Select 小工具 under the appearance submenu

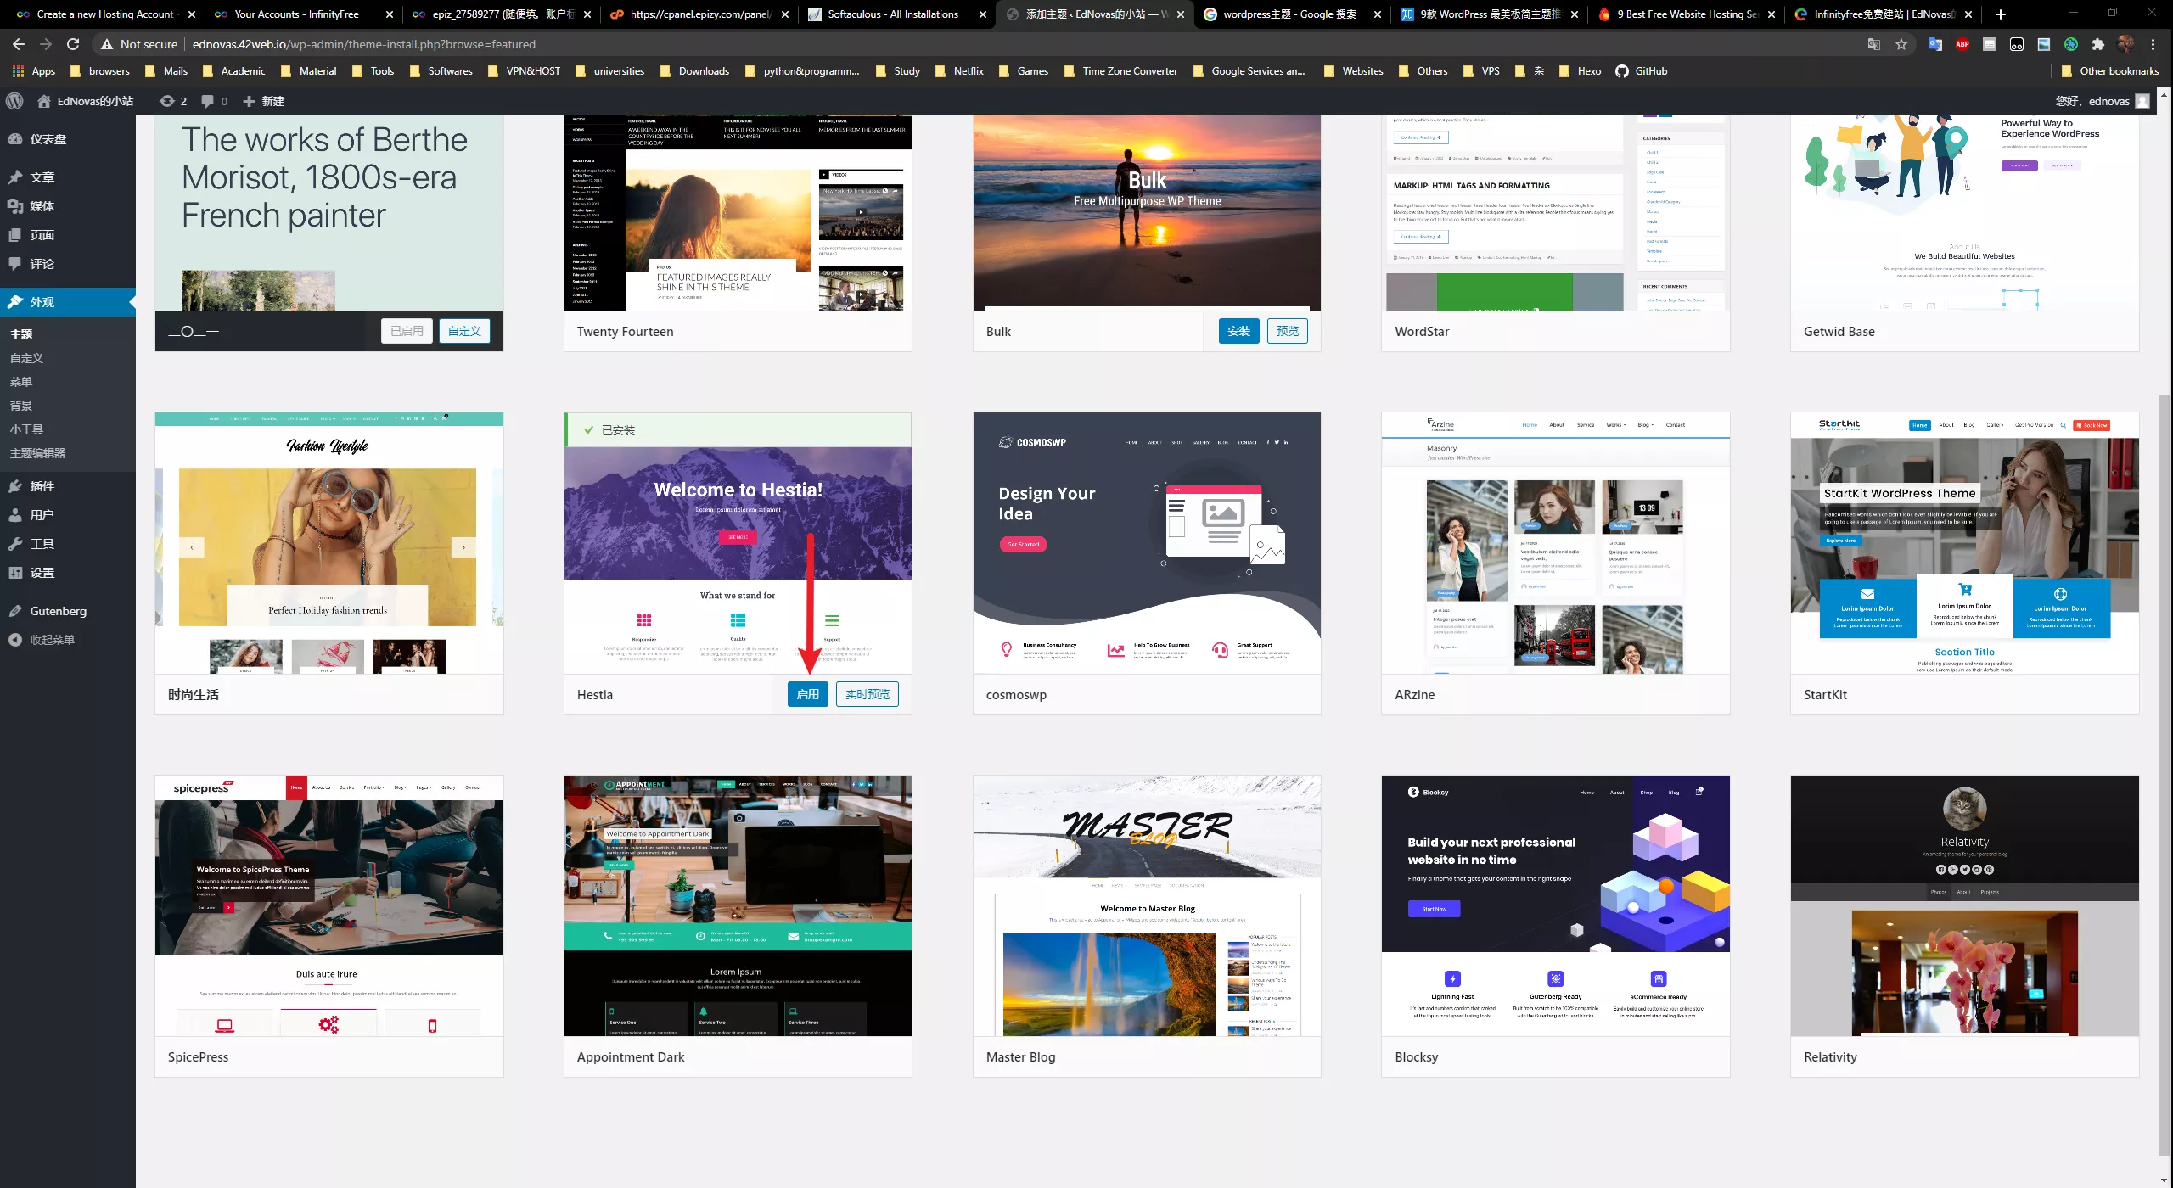(26, 429)
